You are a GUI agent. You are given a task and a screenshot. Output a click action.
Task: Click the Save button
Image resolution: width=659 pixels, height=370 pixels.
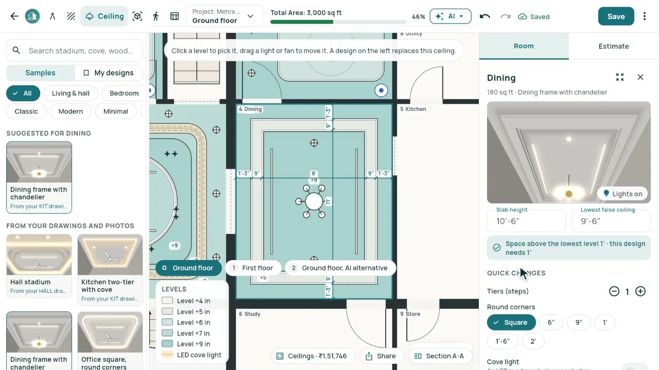(x=616, y=16)
